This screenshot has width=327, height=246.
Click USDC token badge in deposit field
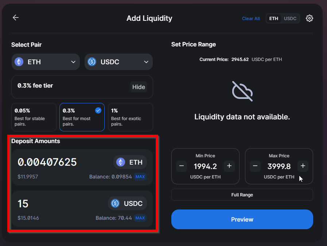(x=128, y=203)
